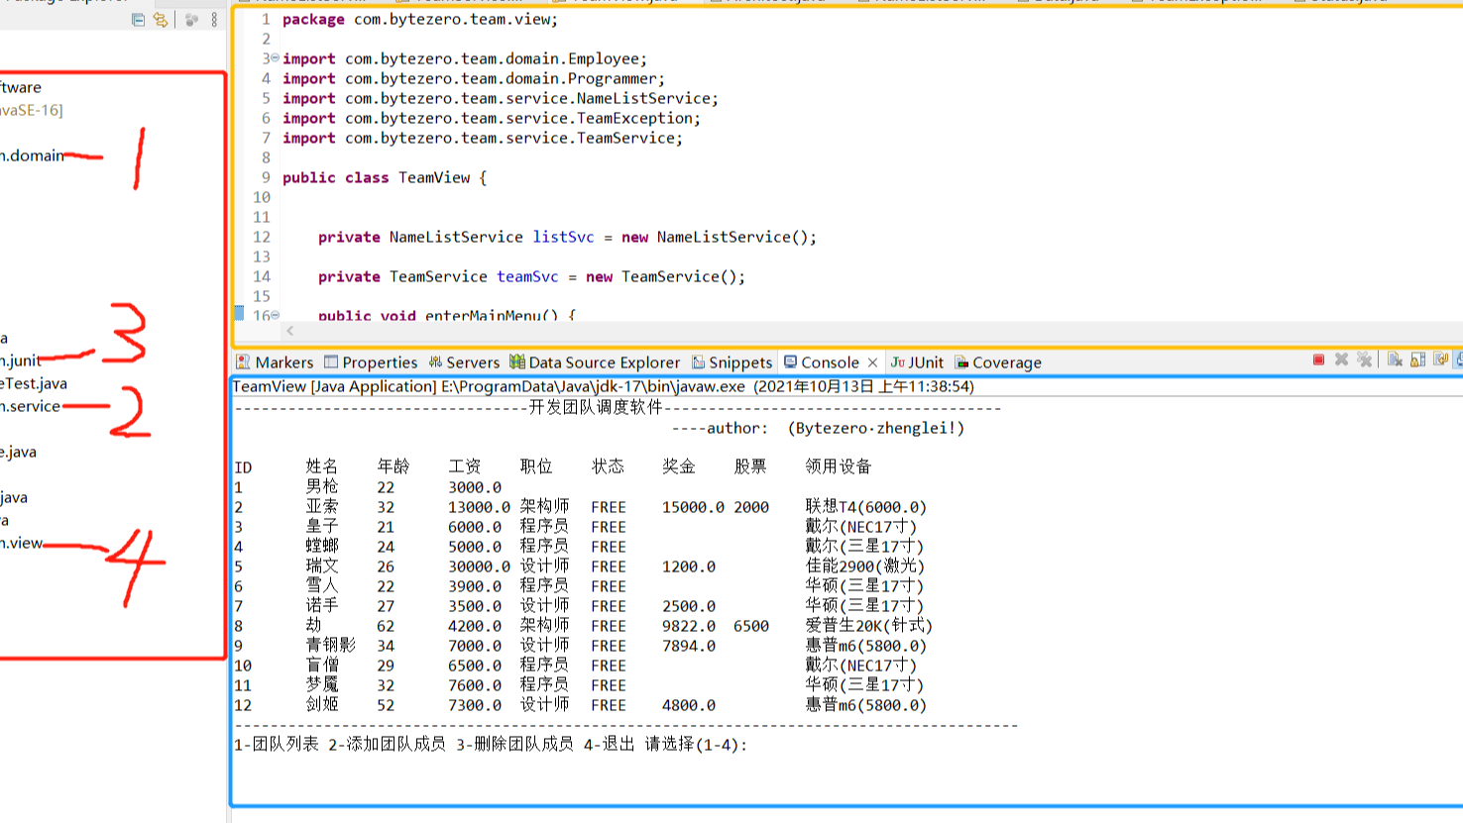Select the view package in Package Explorer
Viewport: 1463px width, 823px height.
coord(22,543)
